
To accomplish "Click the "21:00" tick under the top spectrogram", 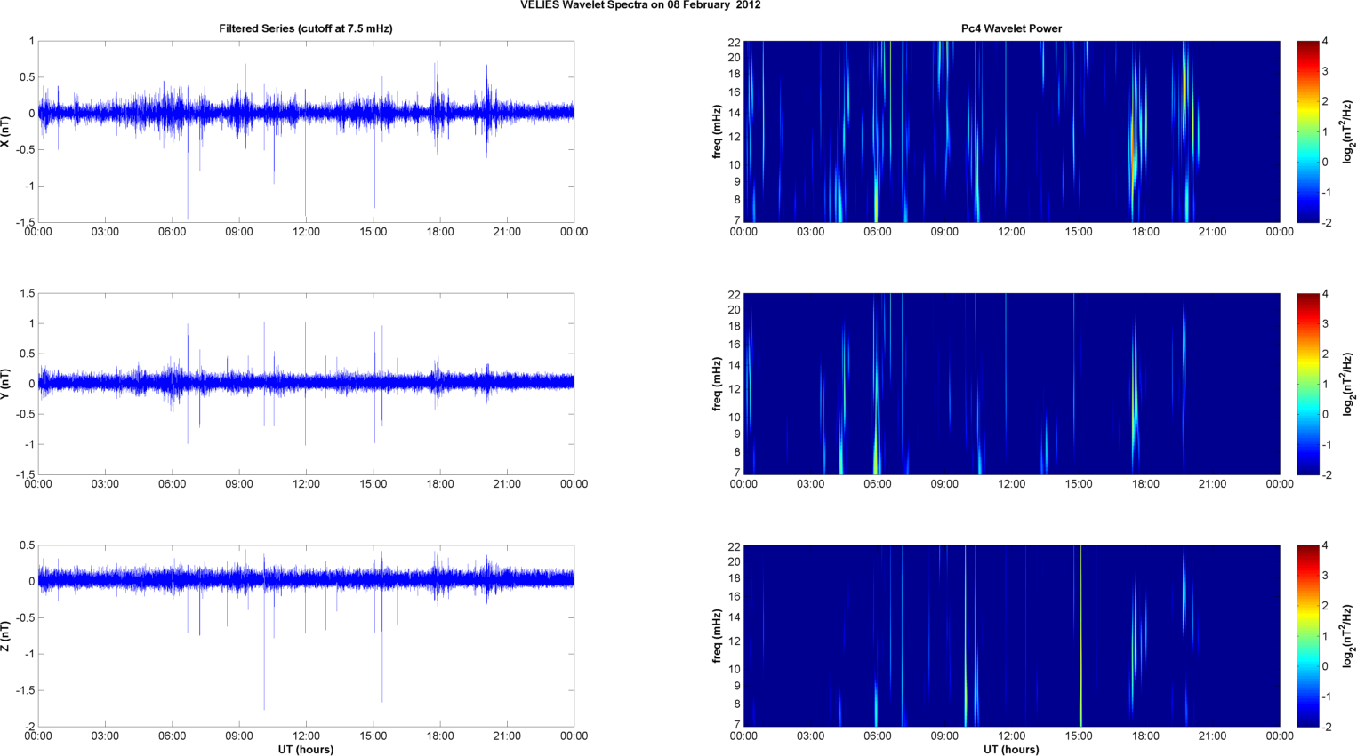I will coord(1212,232).
